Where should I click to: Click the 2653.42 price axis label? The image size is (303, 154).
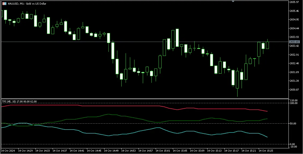(294, 46)
